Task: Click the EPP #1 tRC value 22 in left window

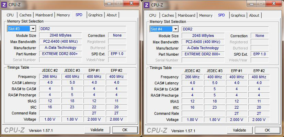Action: click(94, 107)
